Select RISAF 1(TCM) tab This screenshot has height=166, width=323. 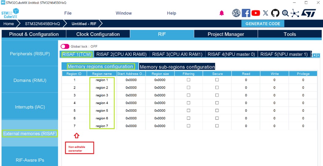(x=77, y=54)
